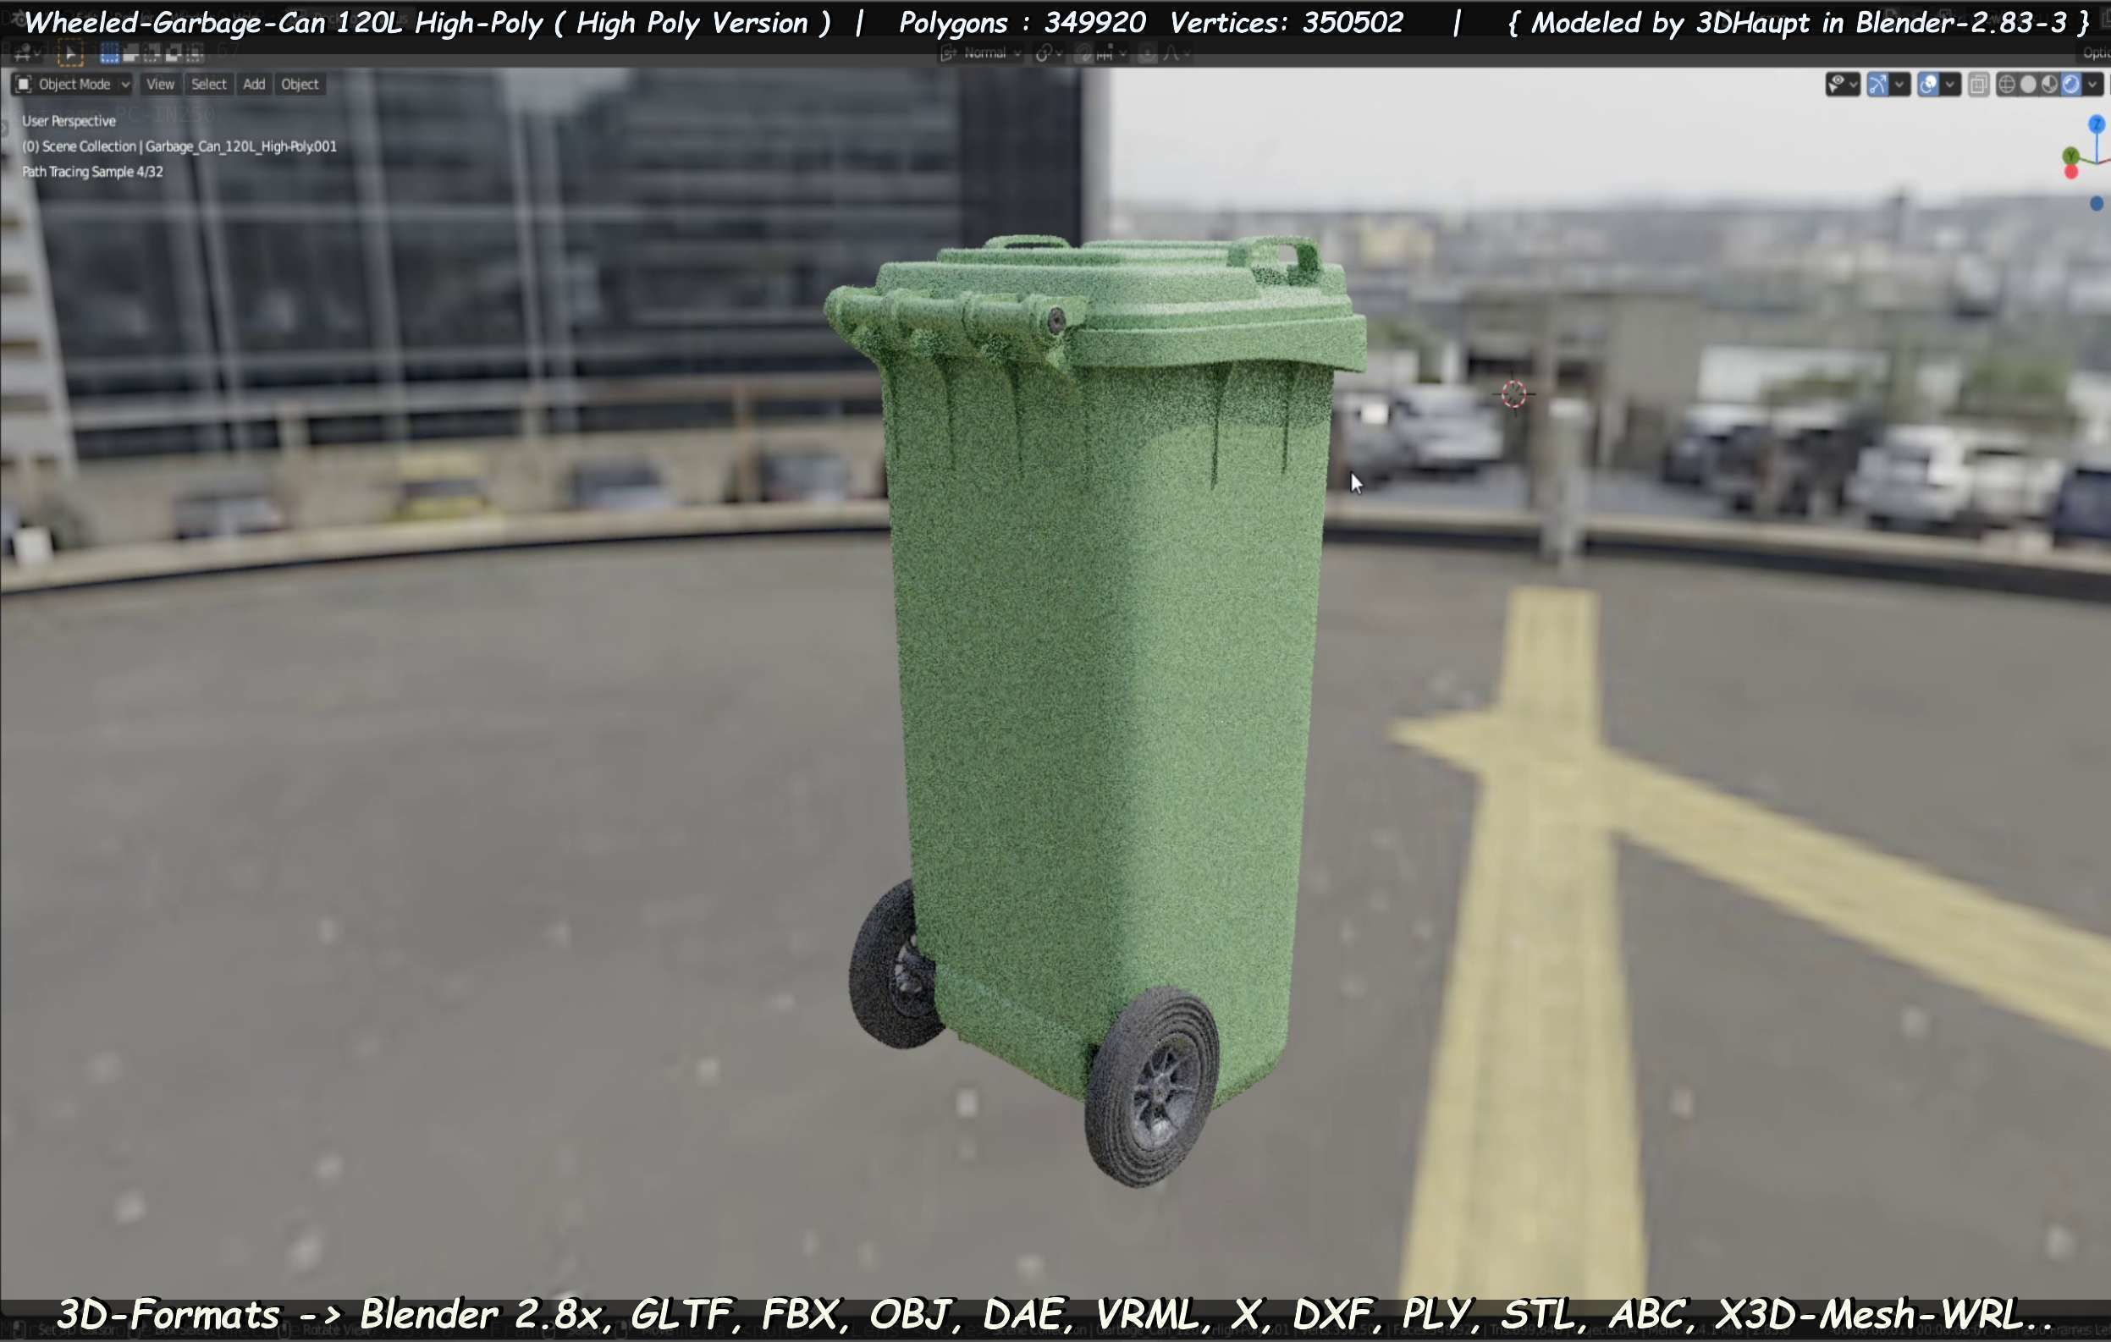Open the proportional falloff curve dropdown
The height and width of the screenshot is (1342, 2111).
[x=1176, y=53]
